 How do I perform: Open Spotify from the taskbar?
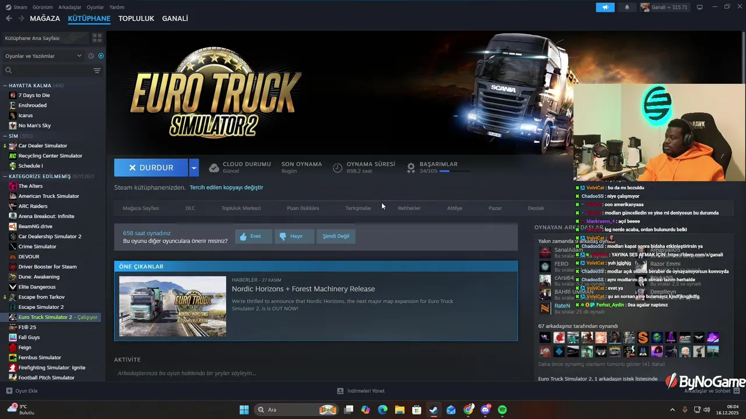[502, 410]
